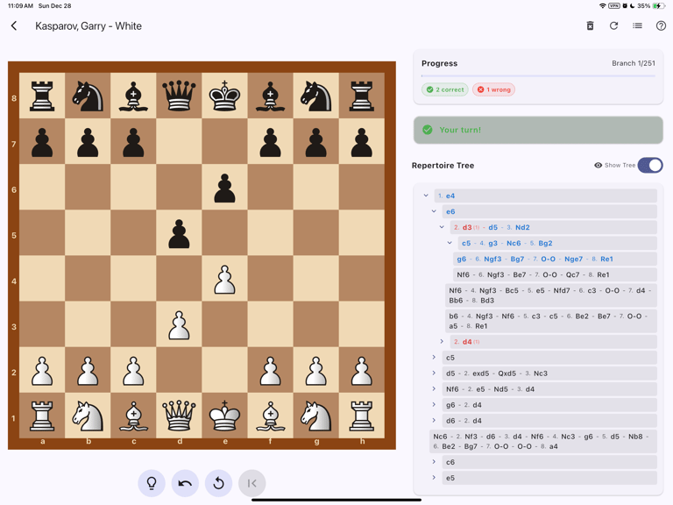This screenshot has width=673, height=505.
Task: Tap the battery indicator in status bar
Action: click(x=658, y=5)
